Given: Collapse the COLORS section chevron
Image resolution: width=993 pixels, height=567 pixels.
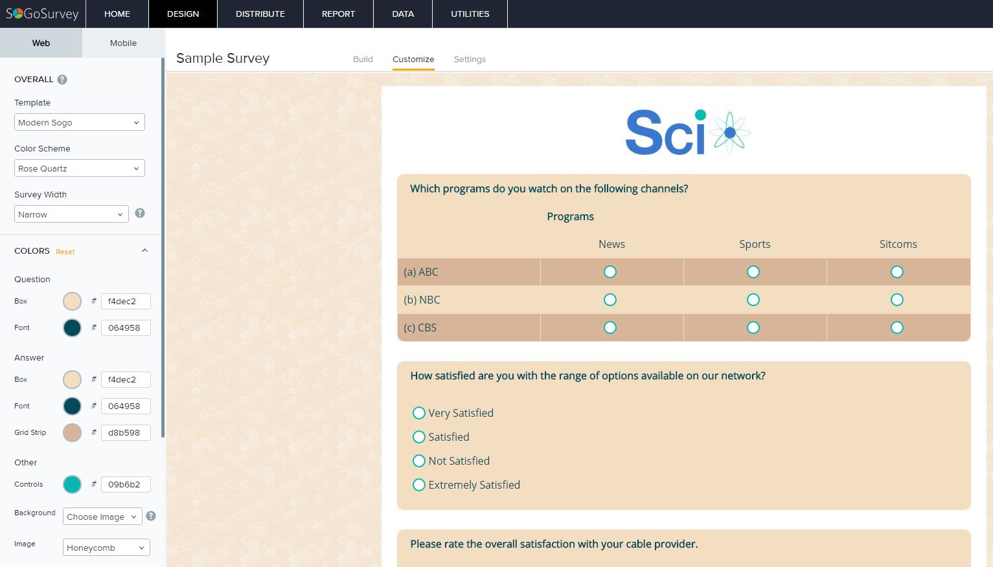Looking at the screenshot, I should click(145, 250).
